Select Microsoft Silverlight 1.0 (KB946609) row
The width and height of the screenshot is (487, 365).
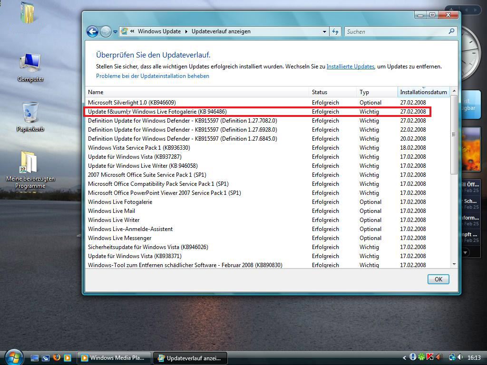(x=267, y=103)
